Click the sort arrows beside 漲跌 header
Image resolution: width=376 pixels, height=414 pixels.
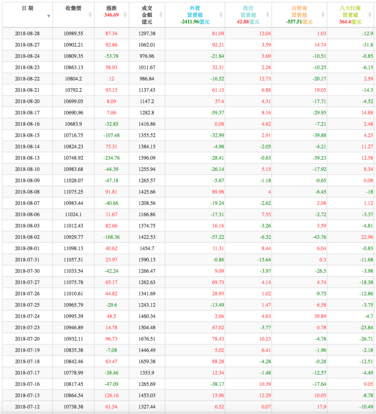pos(124,15)
